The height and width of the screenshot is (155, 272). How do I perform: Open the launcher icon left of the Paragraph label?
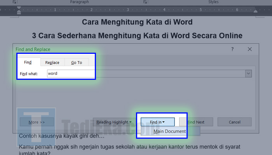coord(15,2)
